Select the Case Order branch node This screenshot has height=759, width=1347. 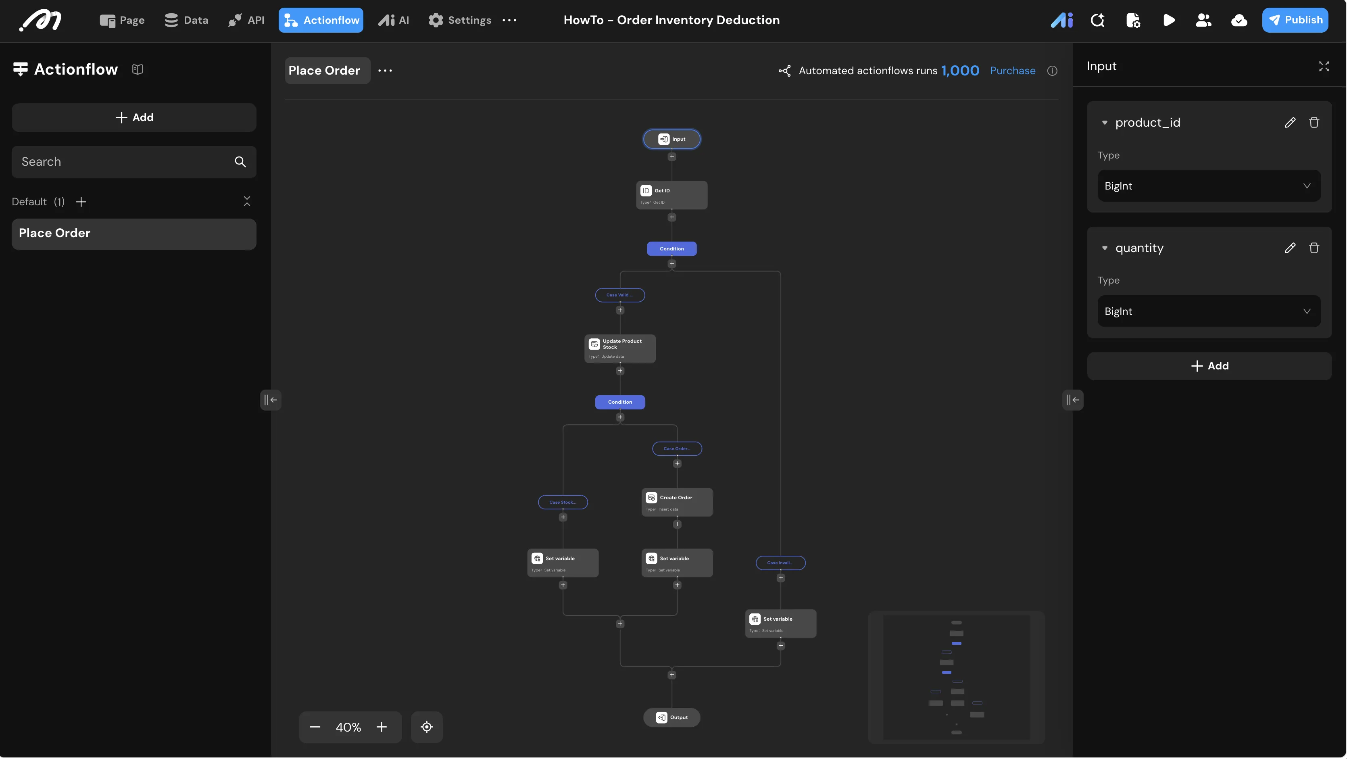[x=677, y=449]
